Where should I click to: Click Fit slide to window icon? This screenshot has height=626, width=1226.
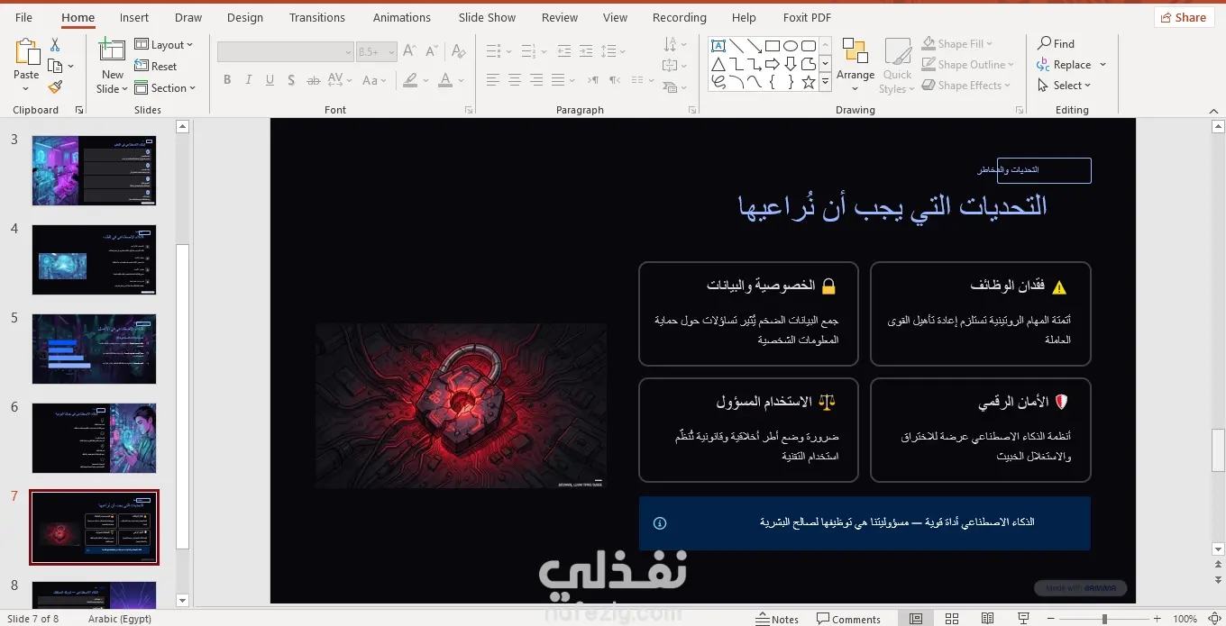(1212, 619)
